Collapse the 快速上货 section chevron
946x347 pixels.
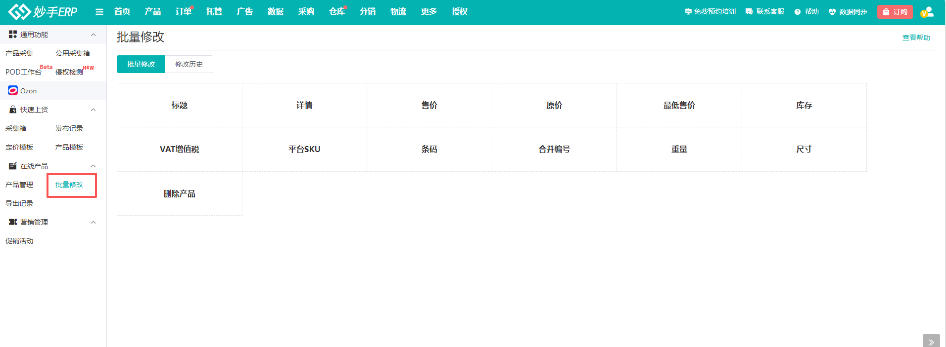93,110
